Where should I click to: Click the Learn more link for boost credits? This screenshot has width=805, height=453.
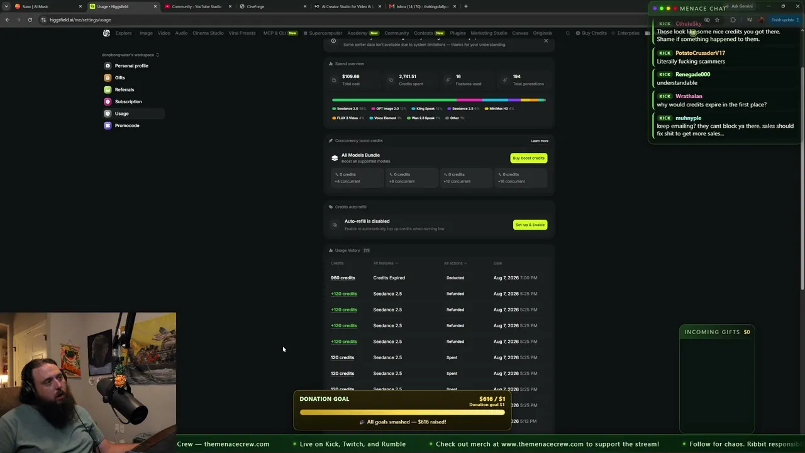(540, 141)
